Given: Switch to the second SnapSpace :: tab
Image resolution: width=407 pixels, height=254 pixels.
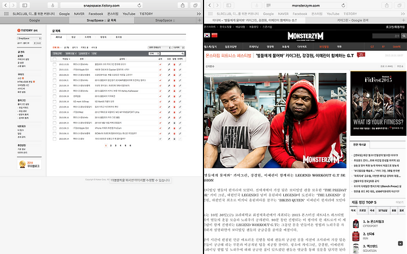Looking at the screenshot, I should [x=165, y=20].
